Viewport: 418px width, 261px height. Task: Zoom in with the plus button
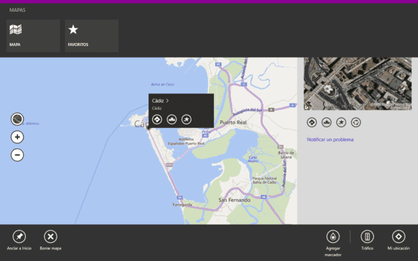point(17,137)
